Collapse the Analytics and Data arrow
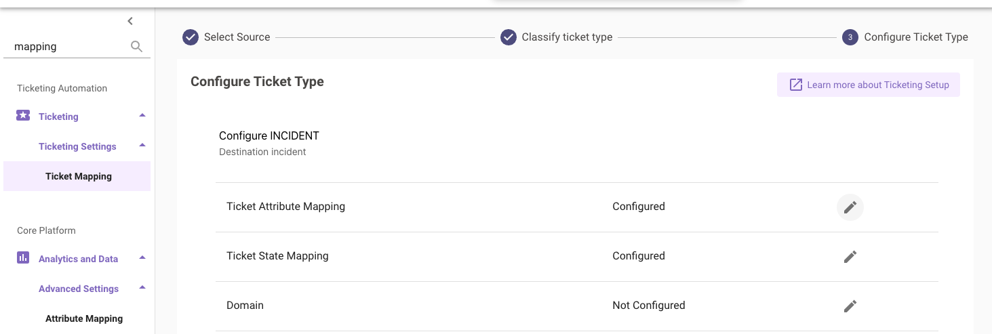Screen dimensions: 992x334 click(x=142, y=258)
